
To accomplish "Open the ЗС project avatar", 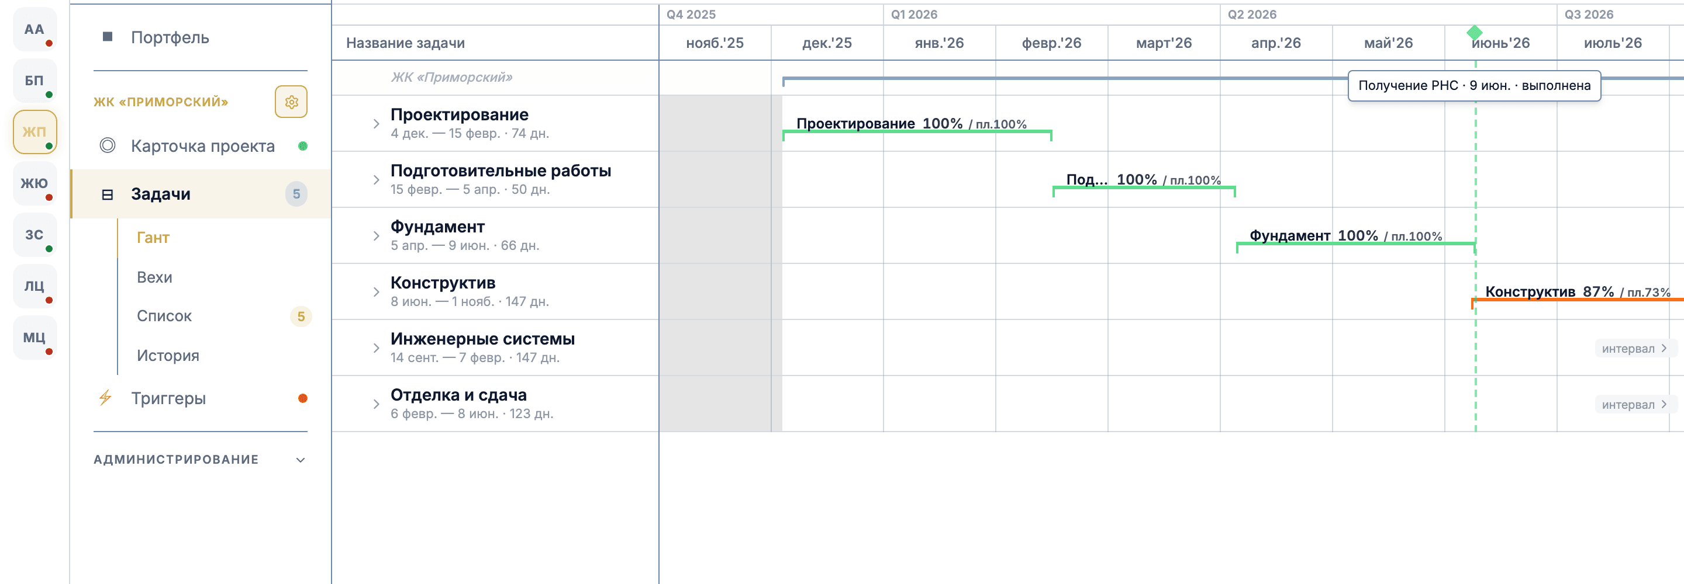I will pos(34,235).
